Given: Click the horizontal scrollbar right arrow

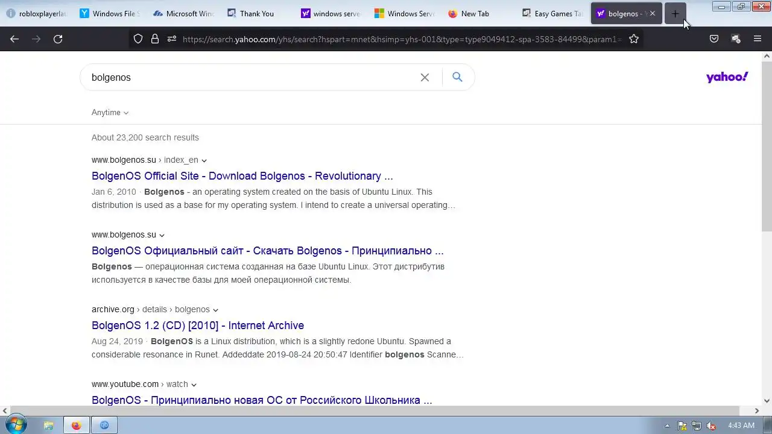Looking at the screenshot, I should (757, 410).
